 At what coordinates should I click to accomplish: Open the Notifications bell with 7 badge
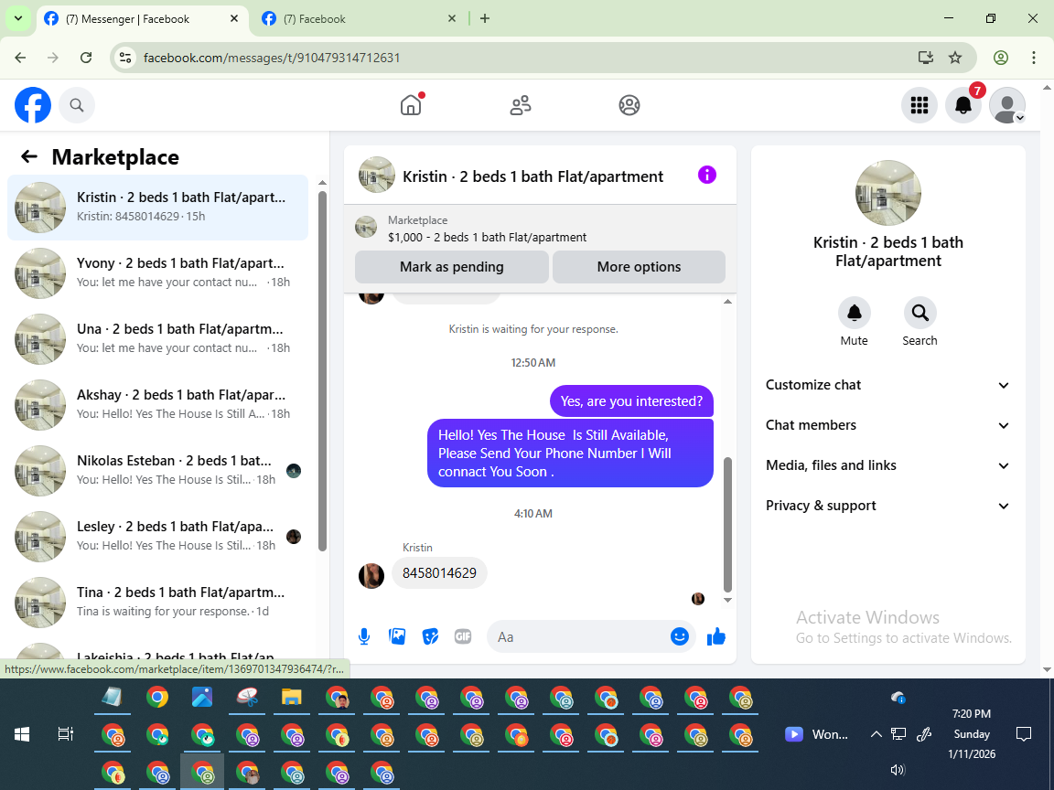pyautogui.click(x=963, y=105)
